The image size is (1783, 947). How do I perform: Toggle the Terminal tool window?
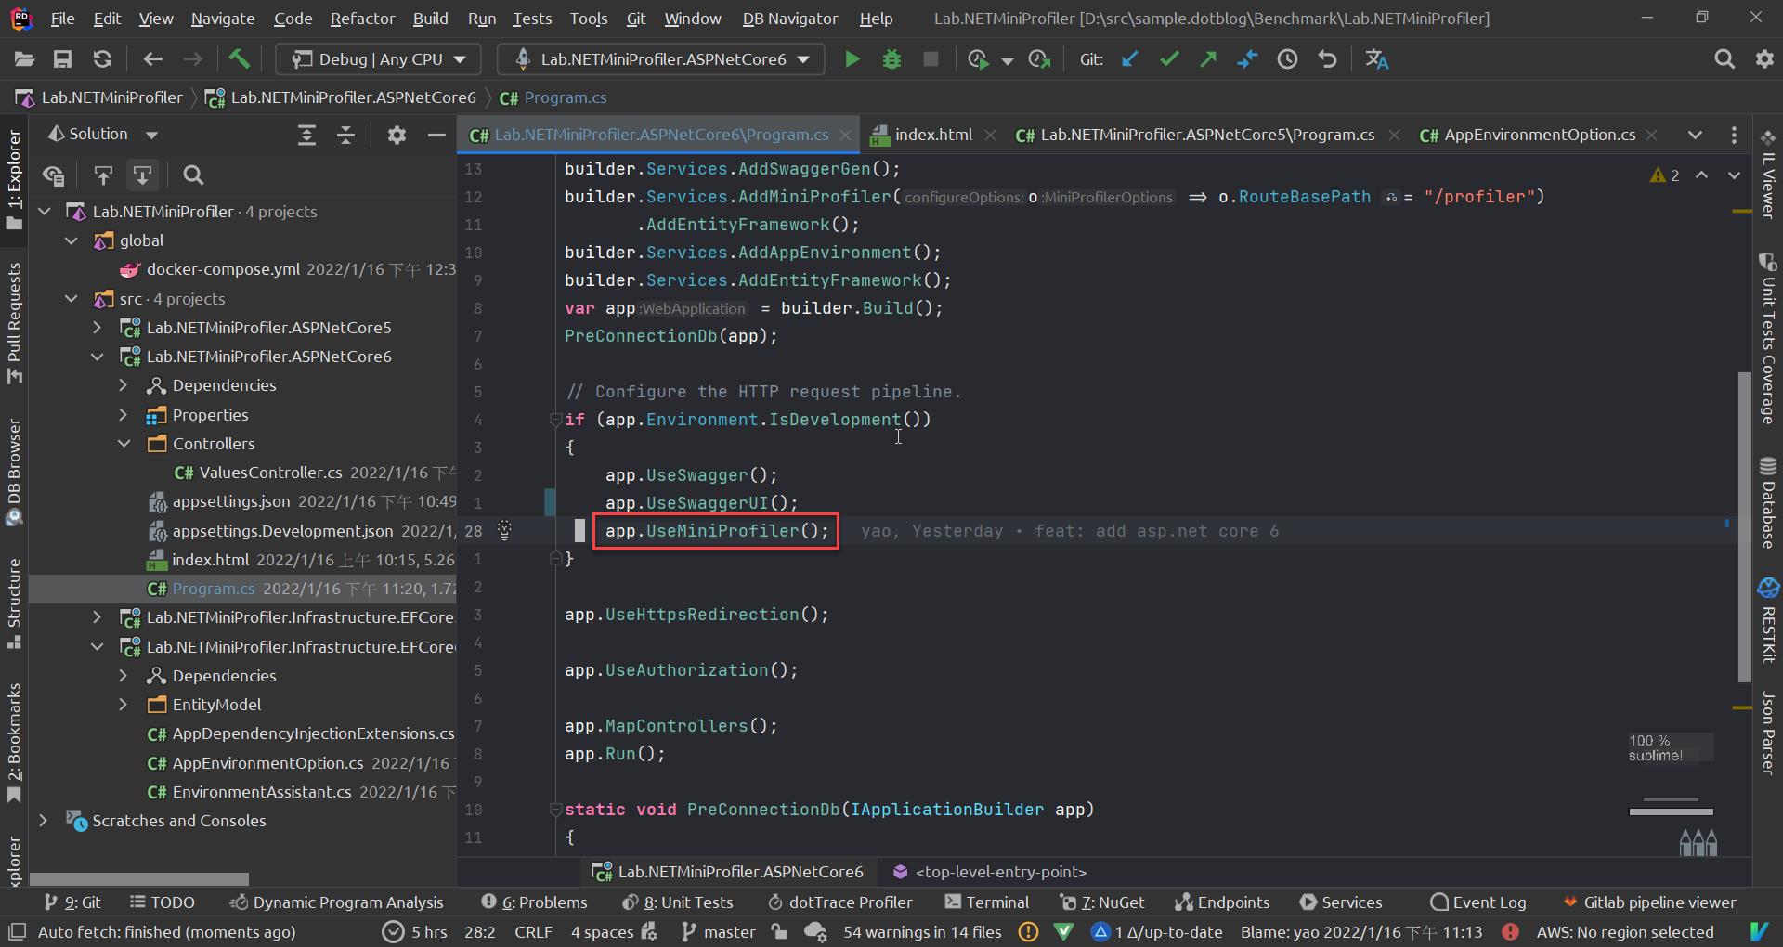(987, 902)
